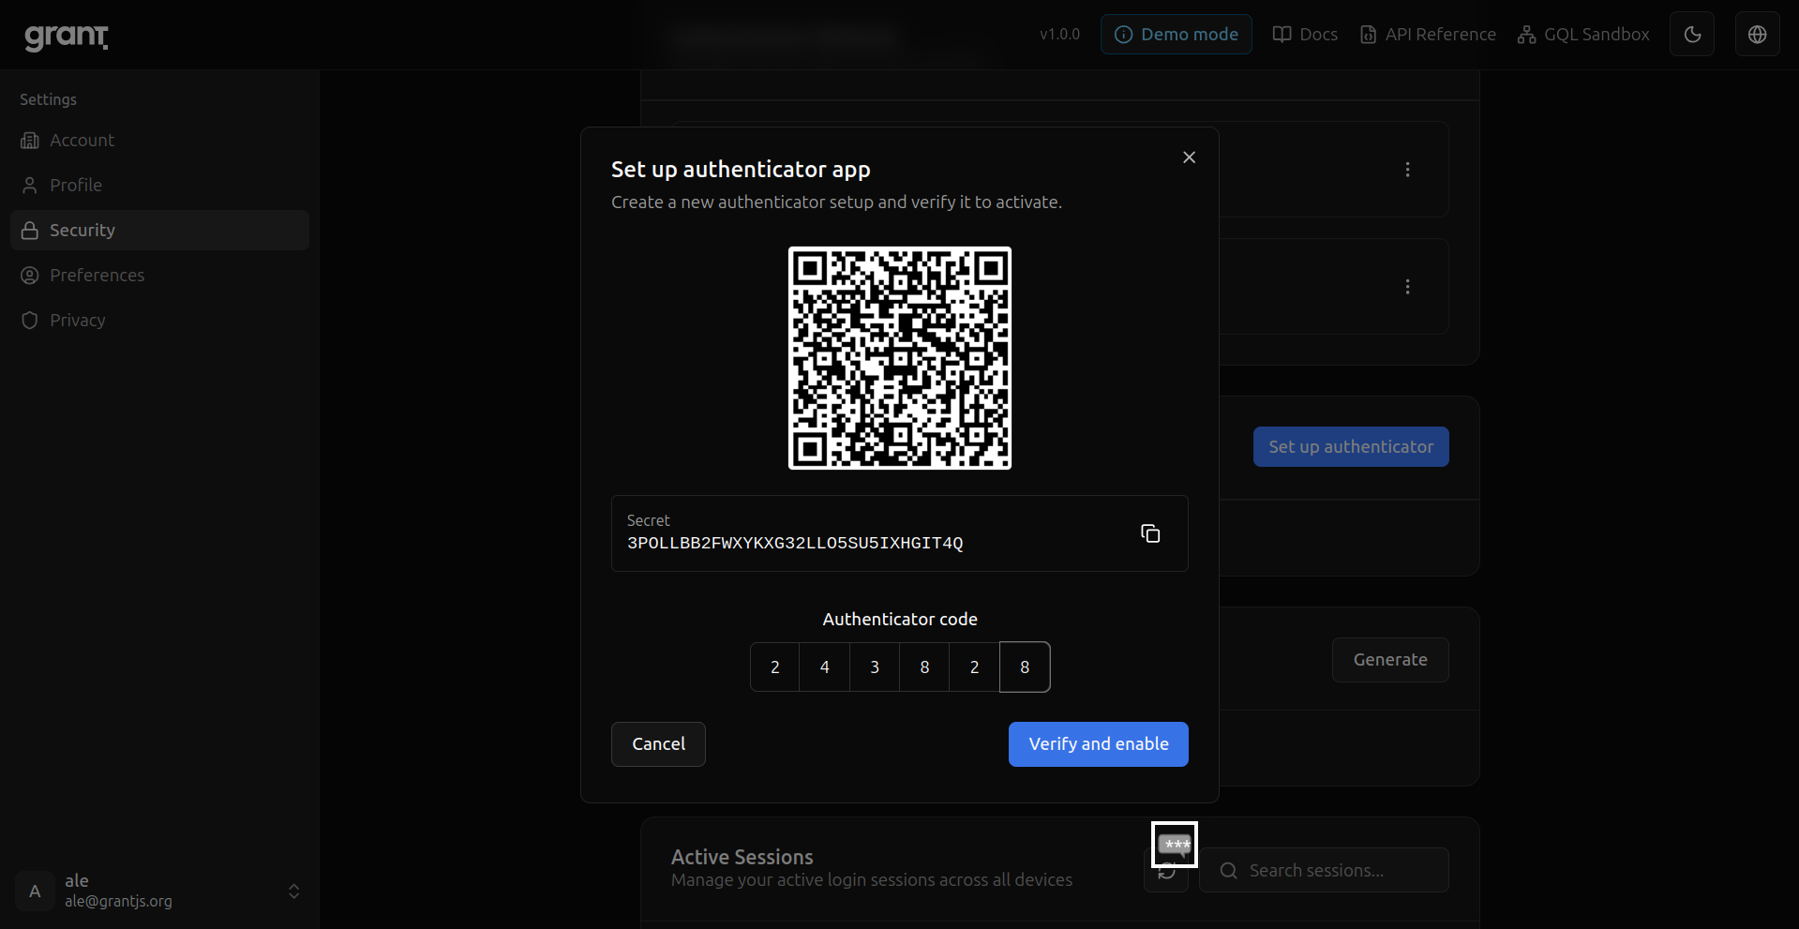
Task: Click the Privacy shield icon
Action: pyautogui.click(x=30, y=321)
